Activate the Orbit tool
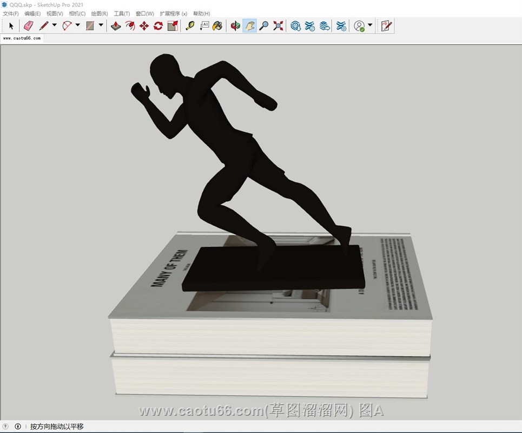 (235, 25)
